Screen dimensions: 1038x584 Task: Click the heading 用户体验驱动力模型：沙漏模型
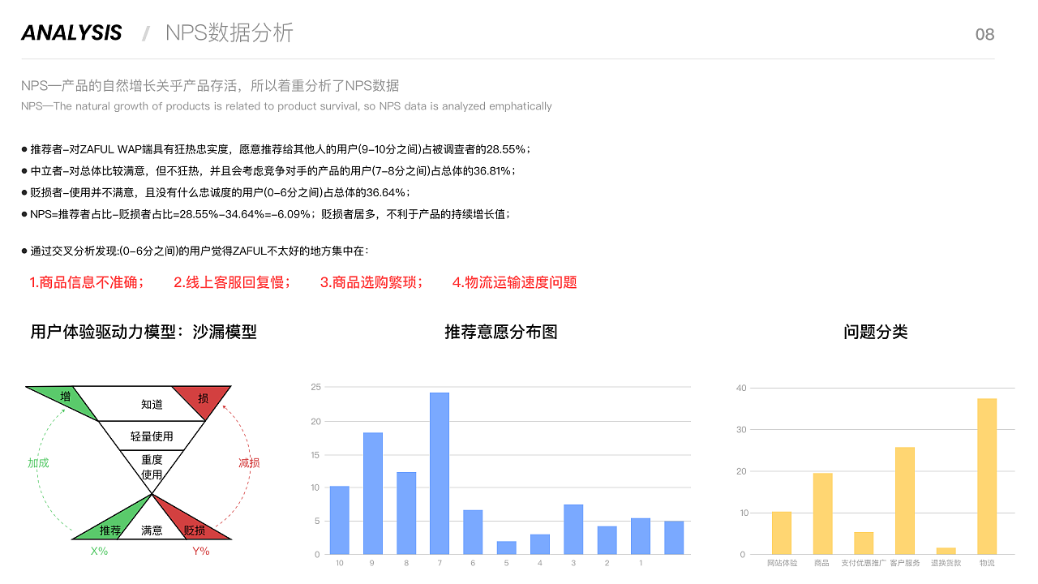tap(144, 332)
